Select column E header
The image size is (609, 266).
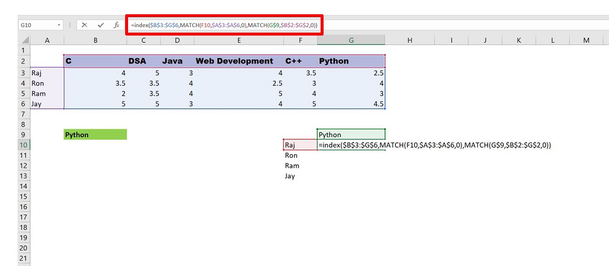[x=238, y=40]
